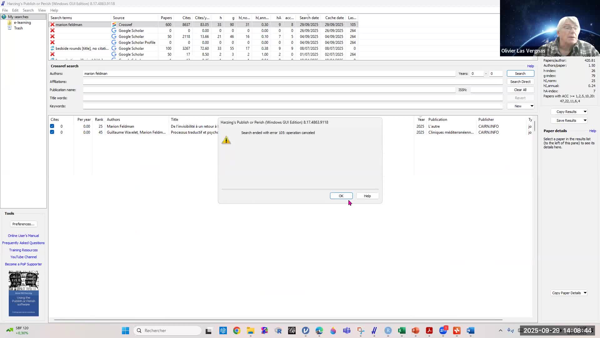
Task: Uncheck the Marion Feldman paper checkbox
Action: point(52,126)
